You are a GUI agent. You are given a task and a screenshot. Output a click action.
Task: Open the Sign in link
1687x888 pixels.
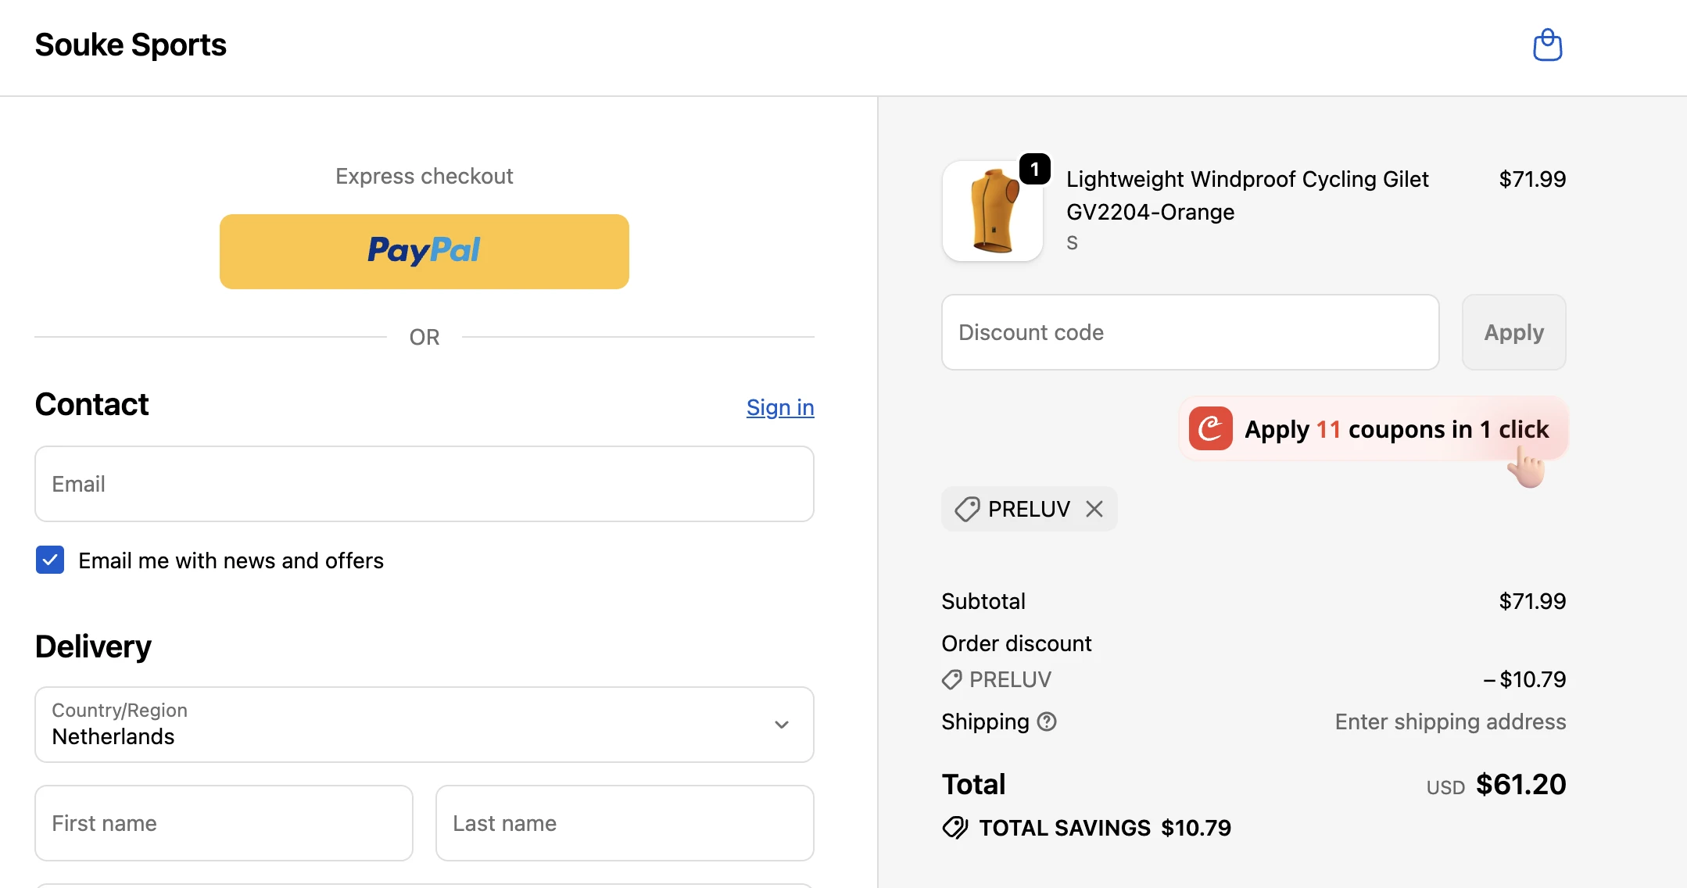[x=780, y=406]
